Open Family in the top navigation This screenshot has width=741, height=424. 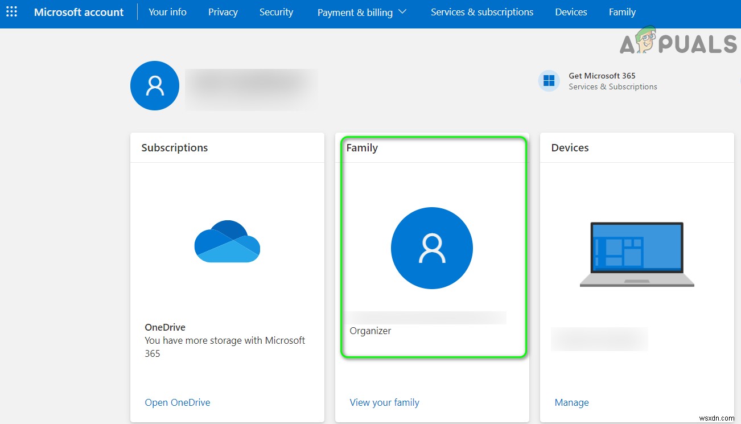(x=622, y=12)
